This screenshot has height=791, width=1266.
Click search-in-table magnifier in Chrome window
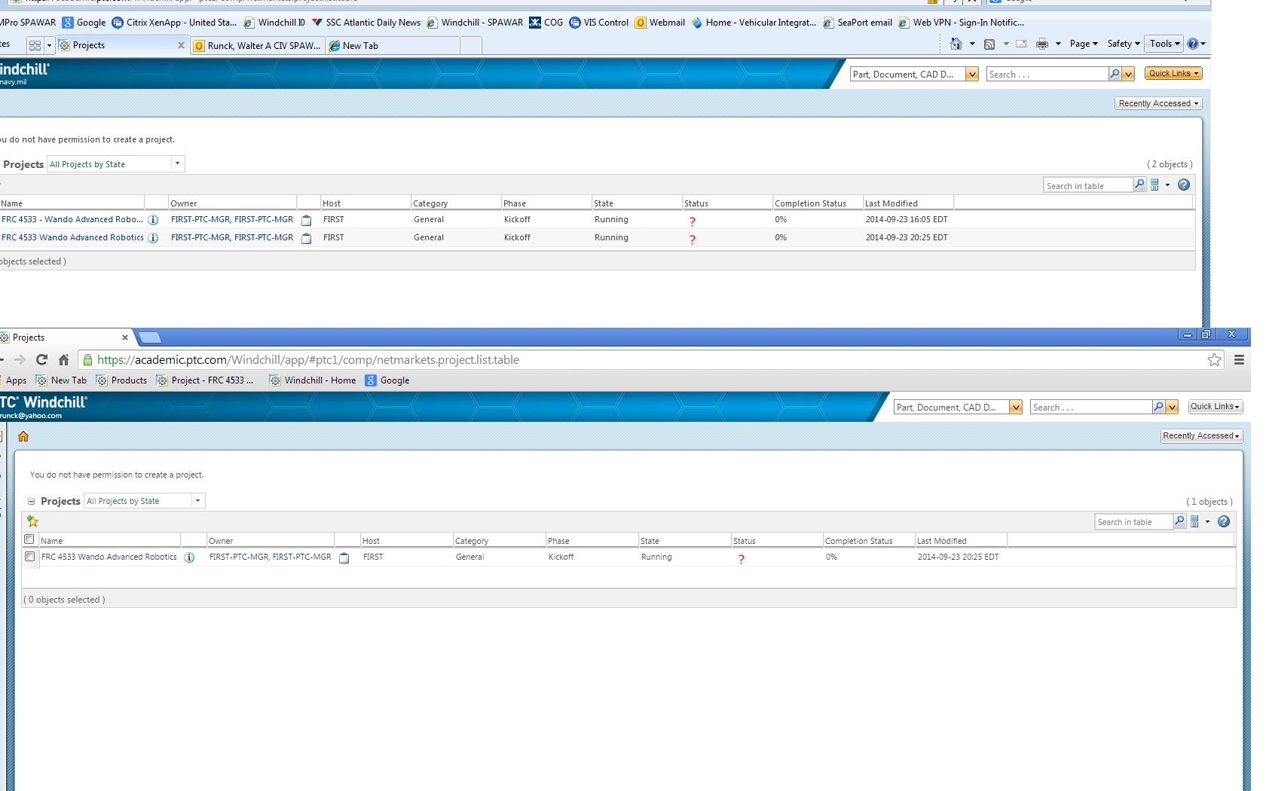1179,521
